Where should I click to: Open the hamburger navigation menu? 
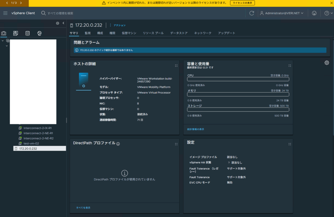[5, 13]
